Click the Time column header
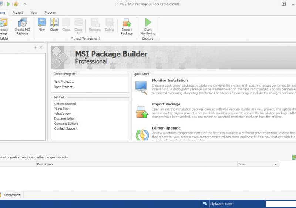 (x=258, y=164)
